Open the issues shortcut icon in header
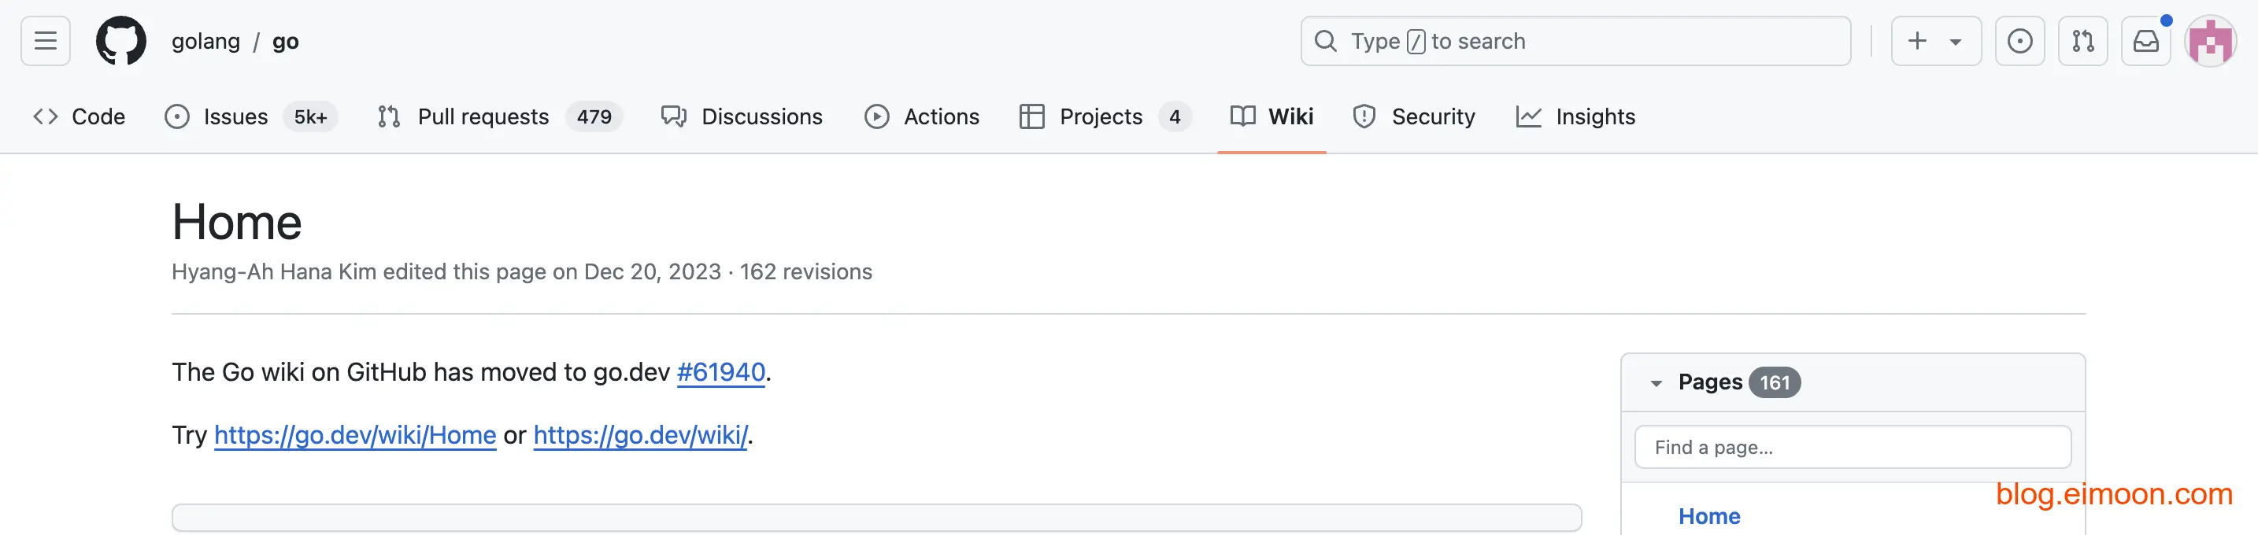This screenshot has width=2258, height=535. tap(2019, 41)
